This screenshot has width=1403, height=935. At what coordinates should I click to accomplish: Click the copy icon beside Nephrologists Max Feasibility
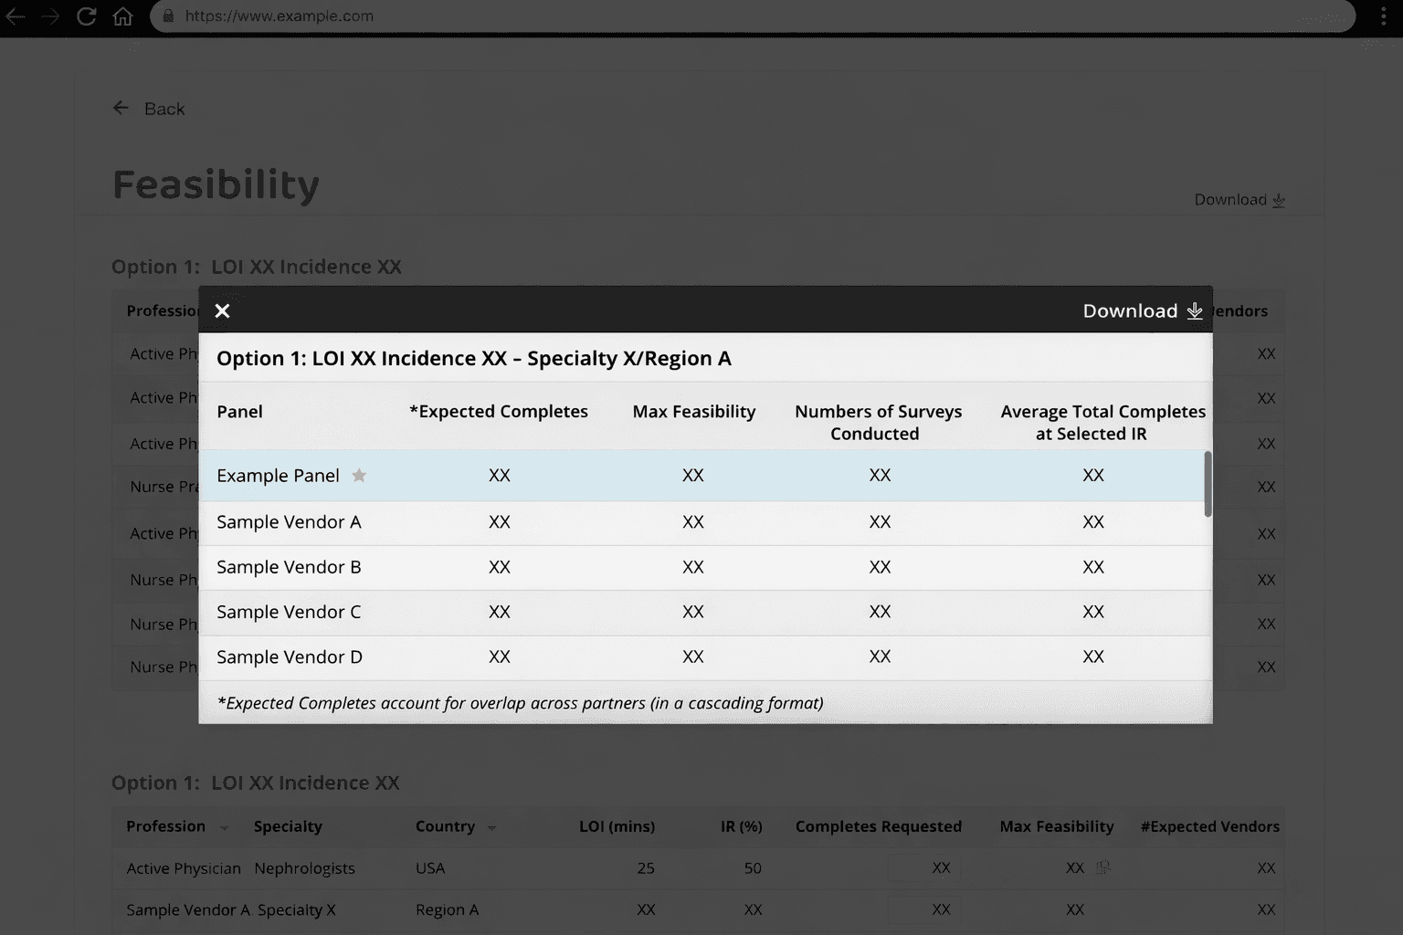point(1102,867)
